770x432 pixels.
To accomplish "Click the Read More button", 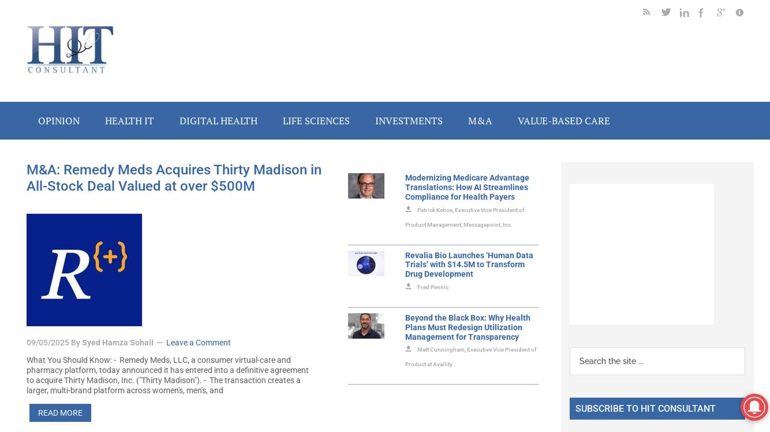I will click(x=60, y=413).
